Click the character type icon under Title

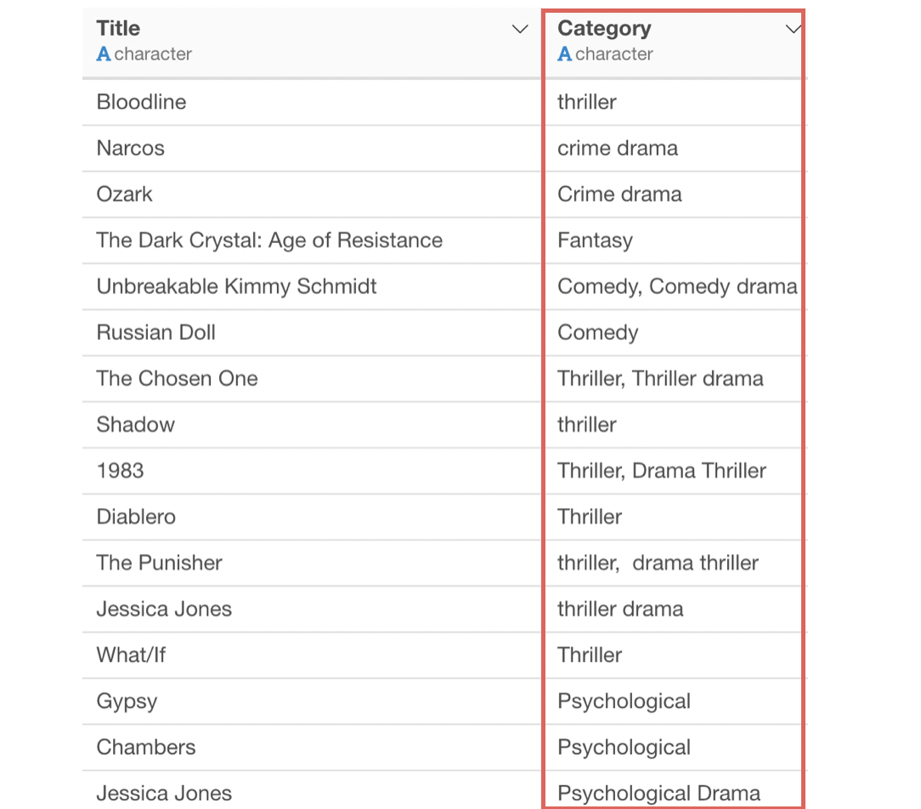click(104, 54)
